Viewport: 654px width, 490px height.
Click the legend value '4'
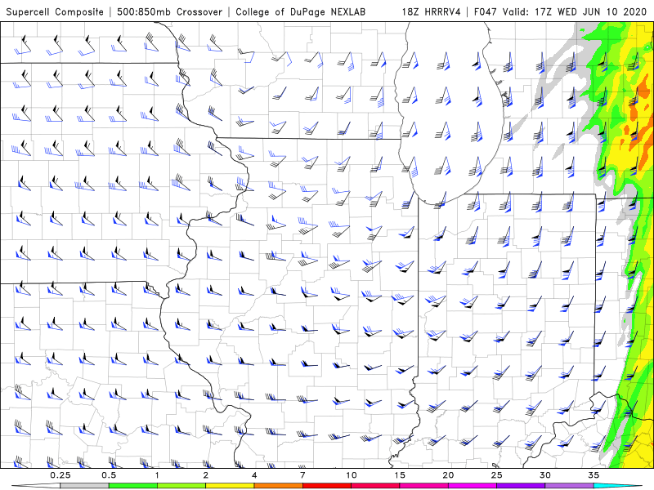coord(254,475)
